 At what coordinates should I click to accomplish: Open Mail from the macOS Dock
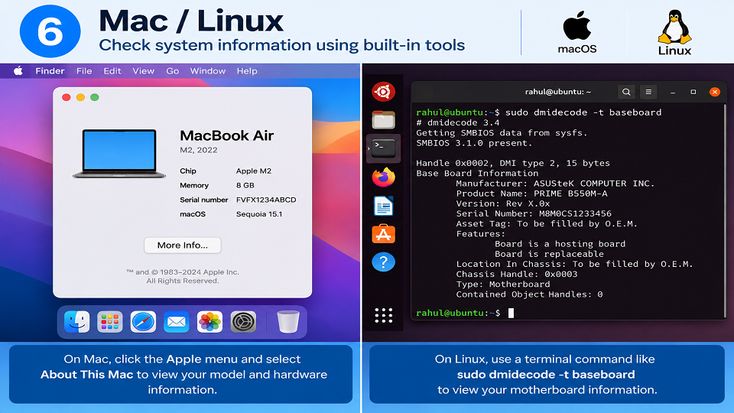[177, 322]
